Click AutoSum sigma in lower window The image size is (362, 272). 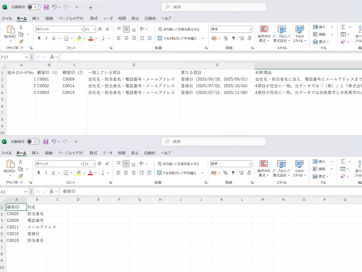click(343, 162)
